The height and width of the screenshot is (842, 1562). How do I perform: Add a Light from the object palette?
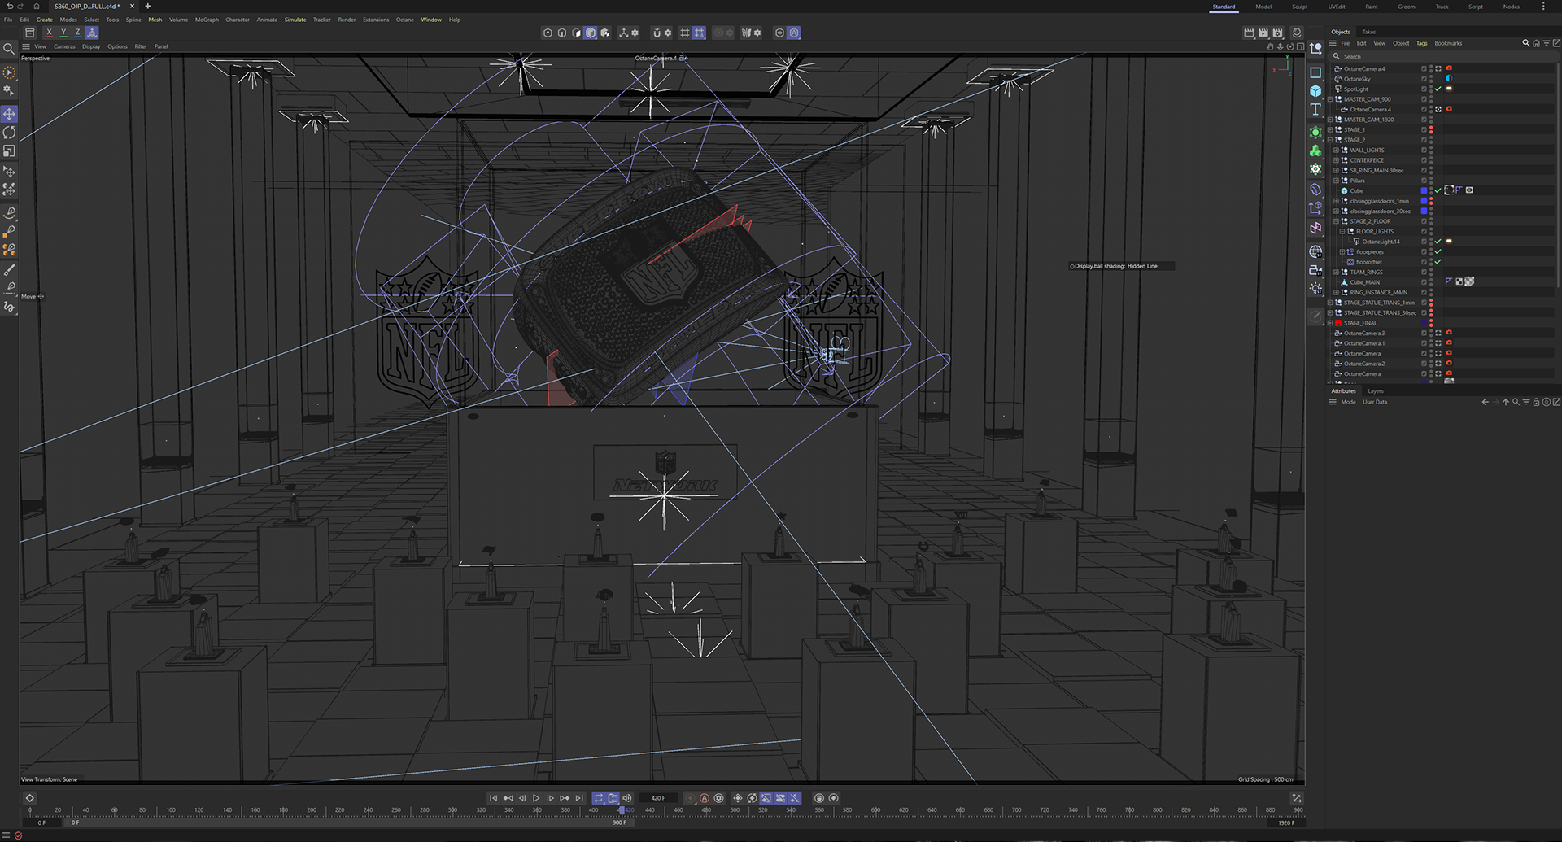[x=1315, y=289]
